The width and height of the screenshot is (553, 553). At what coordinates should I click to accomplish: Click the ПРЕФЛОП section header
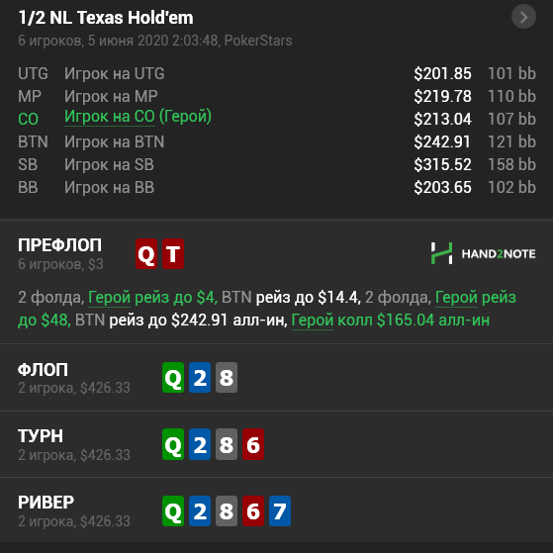60,245
